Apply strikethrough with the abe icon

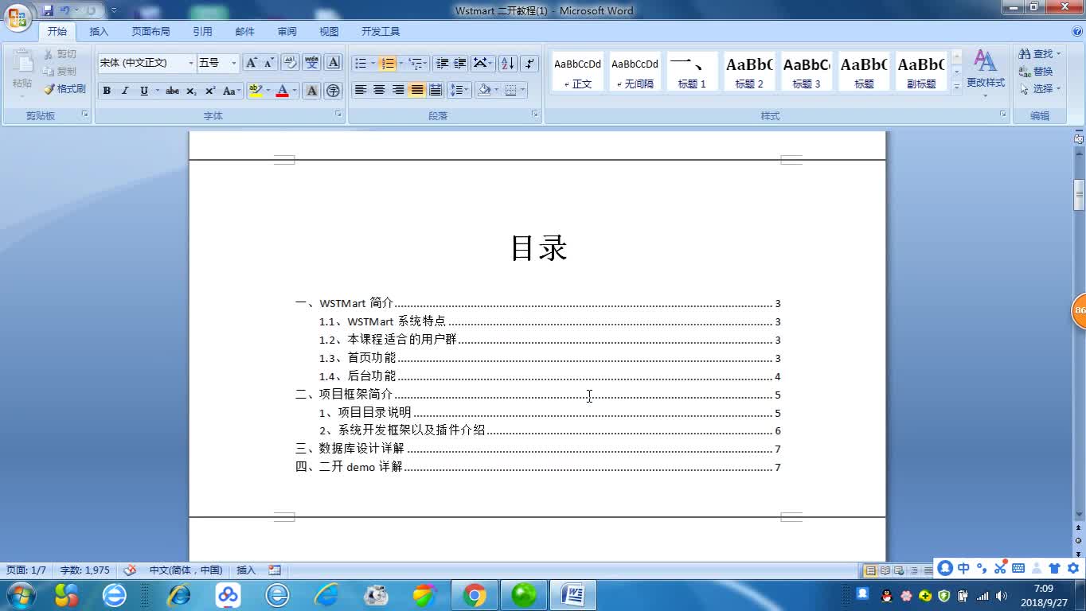pos(172,91)
